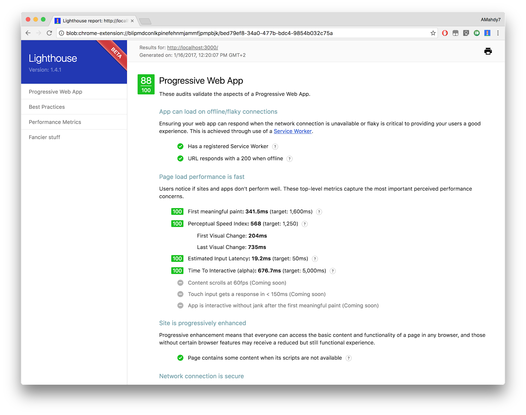
Task: Click the site info icon in address bar
Action: coord(61,33)
